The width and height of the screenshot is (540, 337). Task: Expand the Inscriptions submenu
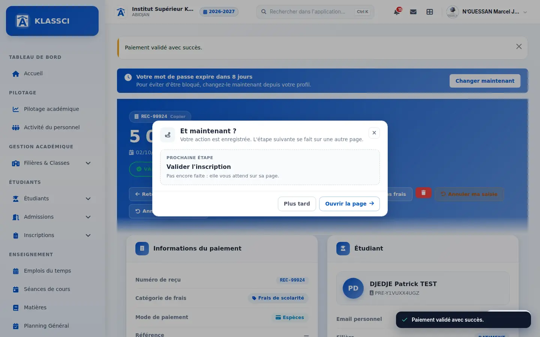(x=88, y=236)
